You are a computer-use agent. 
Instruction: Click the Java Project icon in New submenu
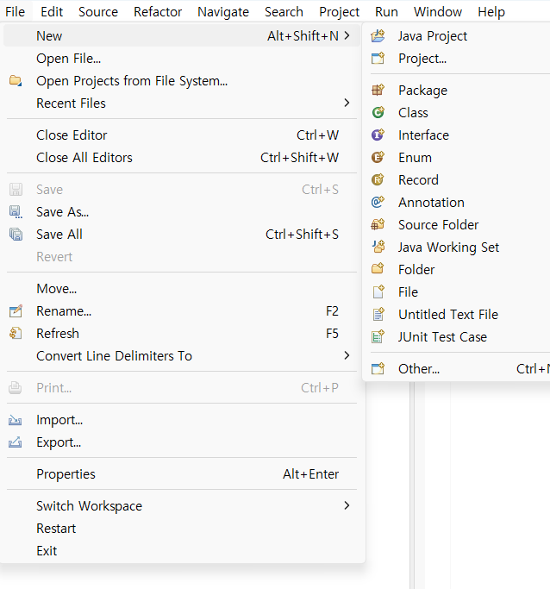[378, 36]
